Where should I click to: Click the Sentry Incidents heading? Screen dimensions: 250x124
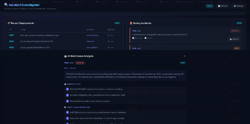pyautogui.click(x=142, y=23)
